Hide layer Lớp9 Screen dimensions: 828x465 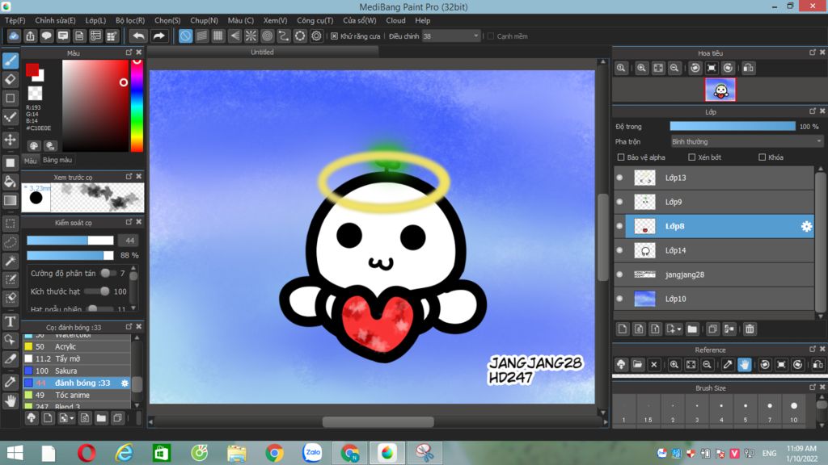pos(620,202)
